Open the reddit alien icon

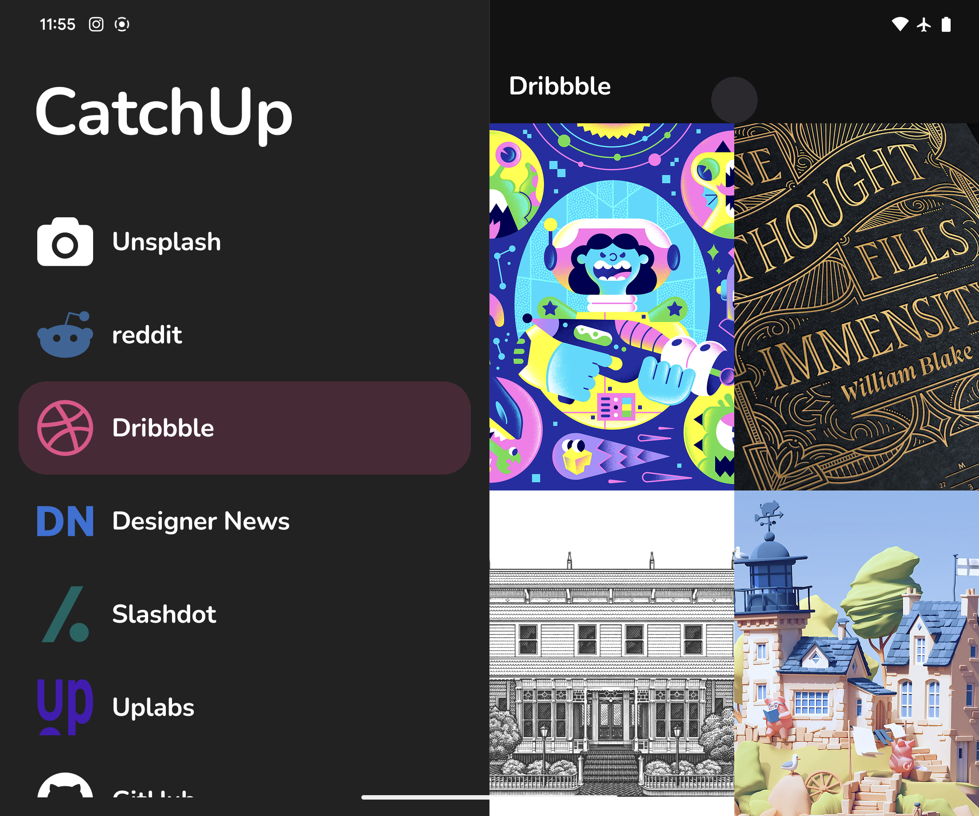tap(65, 334)
